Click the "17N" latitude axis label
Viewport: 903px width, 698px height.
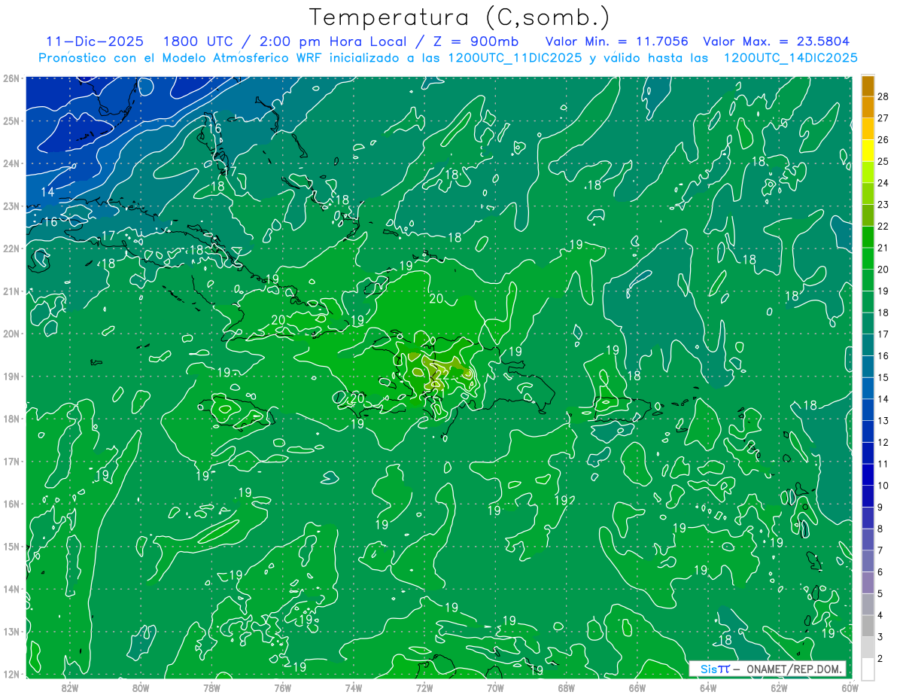tap(11, 462)
